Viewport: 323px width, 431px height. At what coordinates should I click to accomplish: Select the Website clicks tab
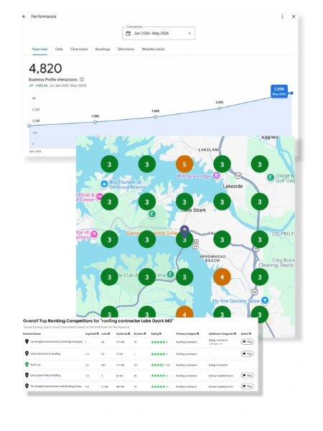pos(153,49)
